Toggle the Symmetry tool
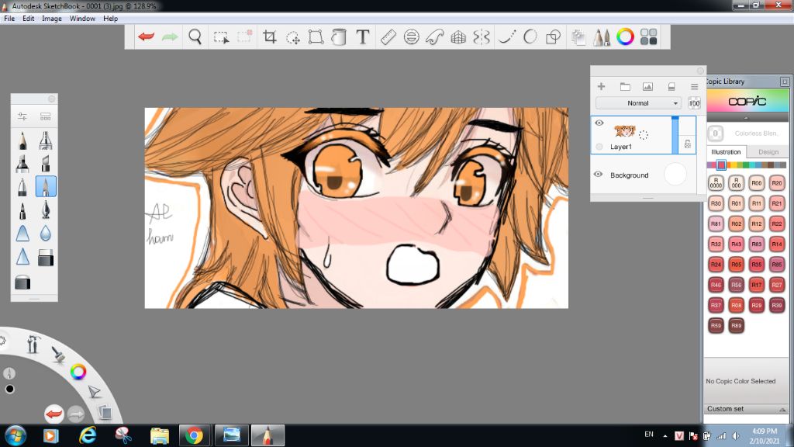The width and height of the screenshot is (794, 447). (482, 36)
